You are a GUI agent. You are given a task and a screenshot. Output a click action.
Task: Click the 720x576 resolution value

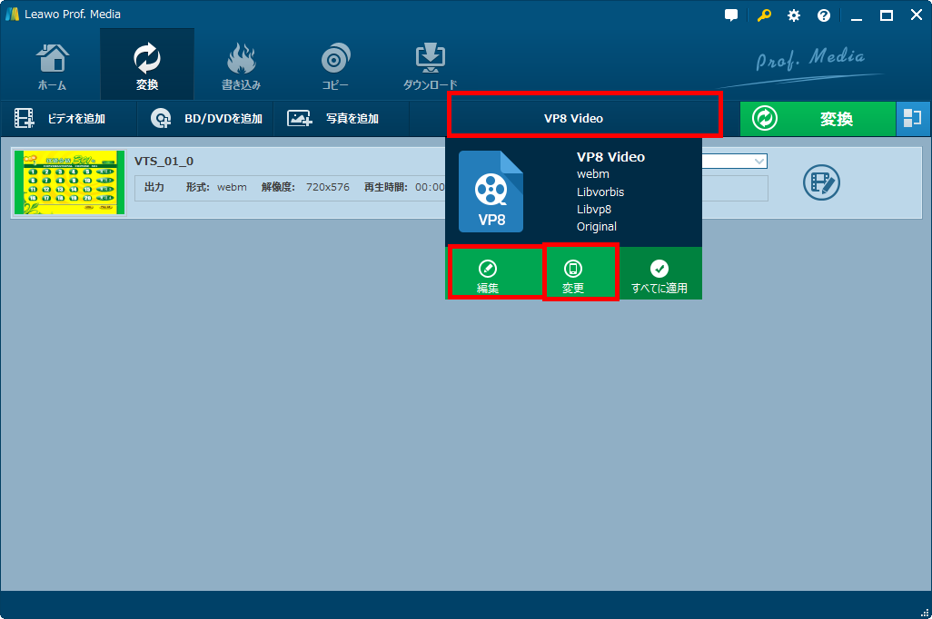pos(328,187)
